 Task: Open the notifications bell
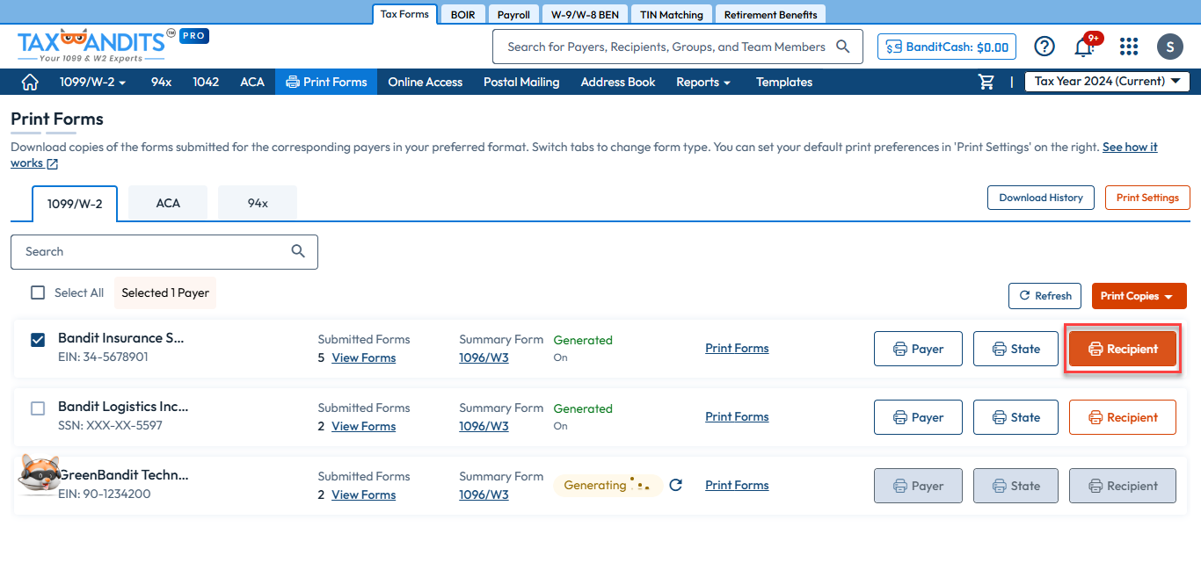1085,47
